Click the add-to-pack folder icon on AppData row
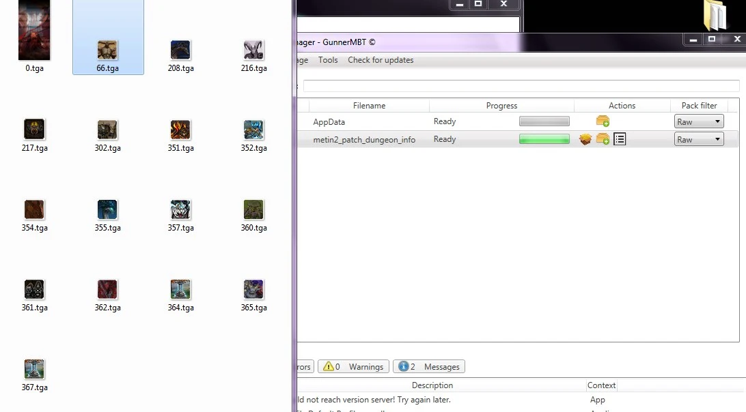The image size is (746, 412). pyautogui.click(x=602, y=121)
